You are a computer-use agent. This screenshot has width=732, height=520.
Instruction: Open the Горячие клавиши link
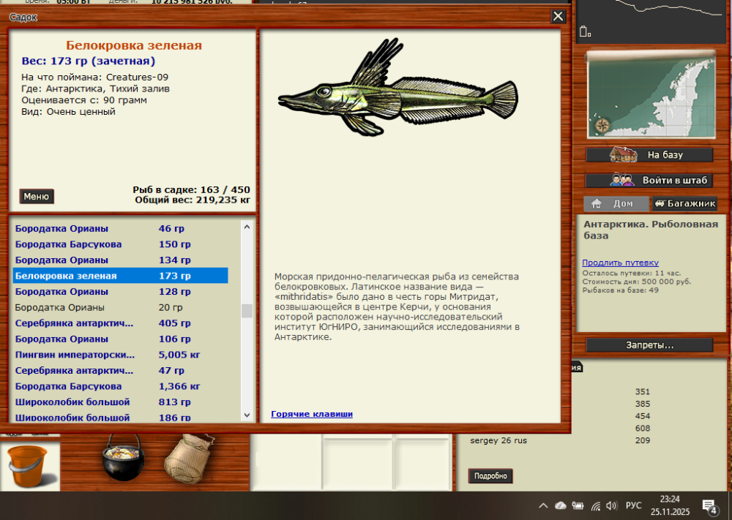(x=312, y=414)
